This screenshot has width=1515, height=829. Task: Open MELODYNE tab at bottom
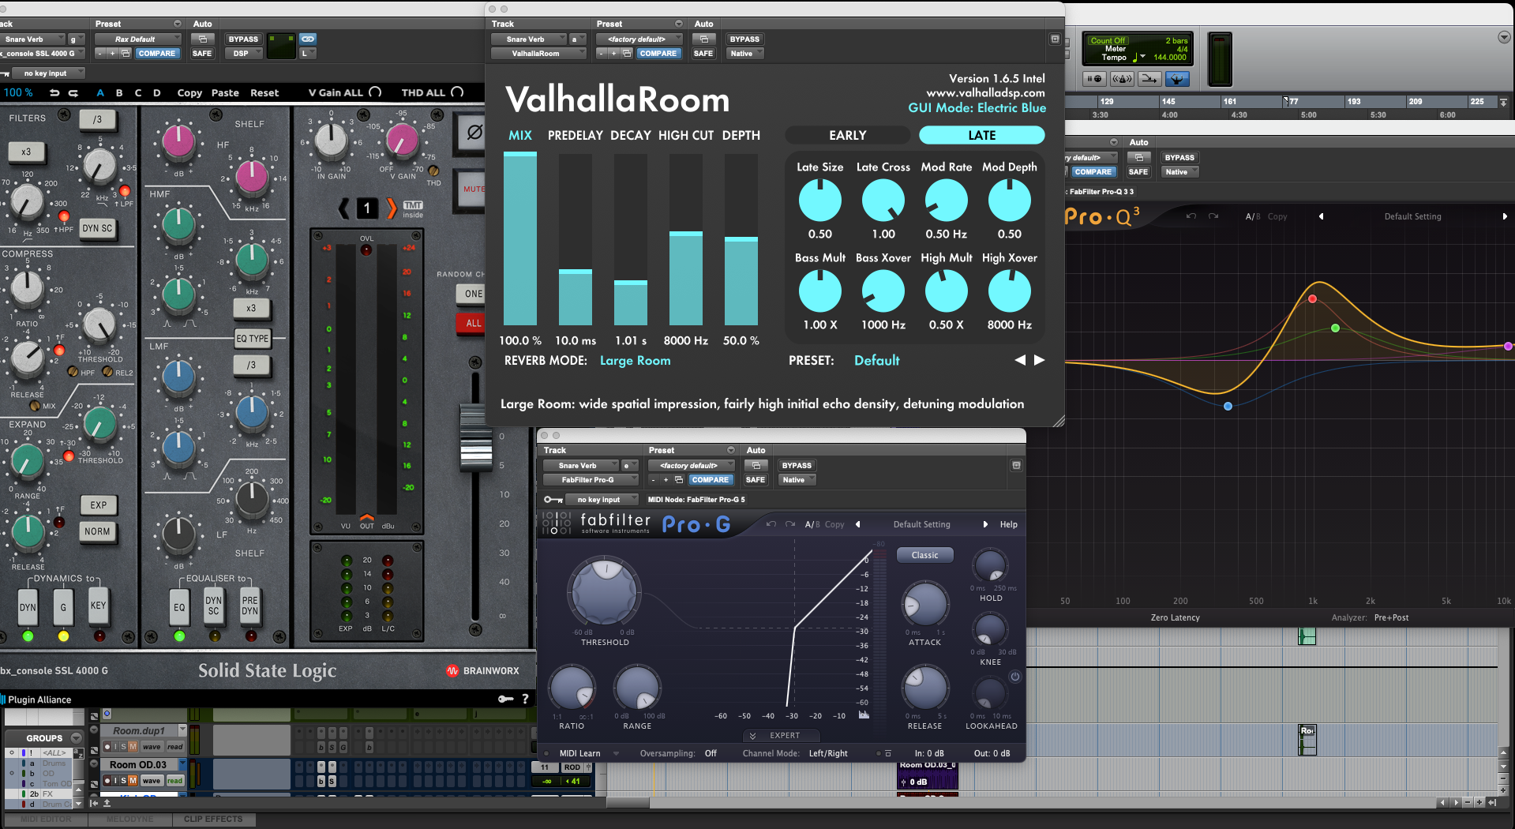click(129, 819)
